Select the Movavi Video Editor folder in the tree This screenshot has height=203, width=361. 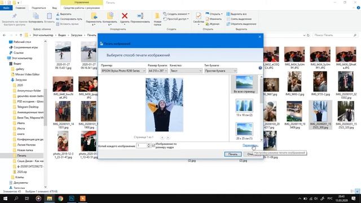27,74
